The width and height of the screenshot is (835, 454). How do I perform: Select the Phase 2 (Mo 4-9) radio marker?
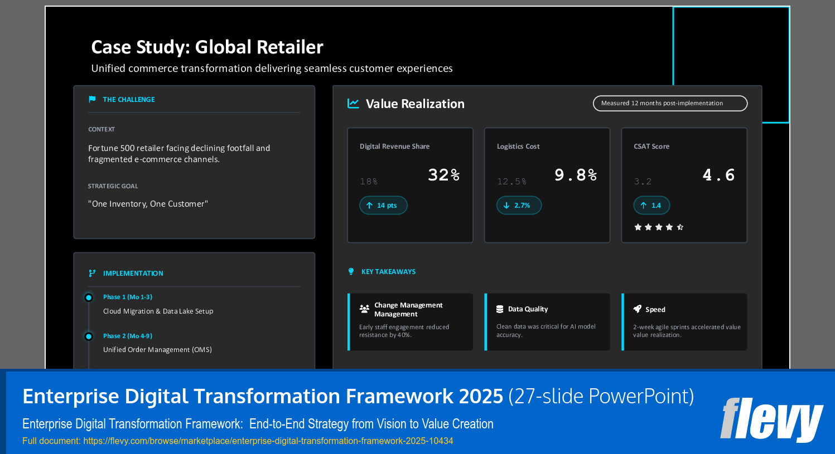[89, 336]
